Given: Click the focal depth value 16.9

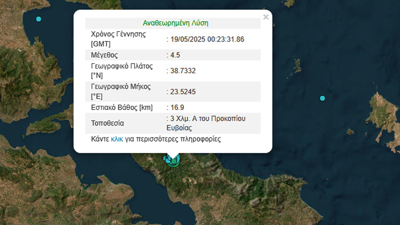Looking at the screenshot, I should [x=179, y=107].
